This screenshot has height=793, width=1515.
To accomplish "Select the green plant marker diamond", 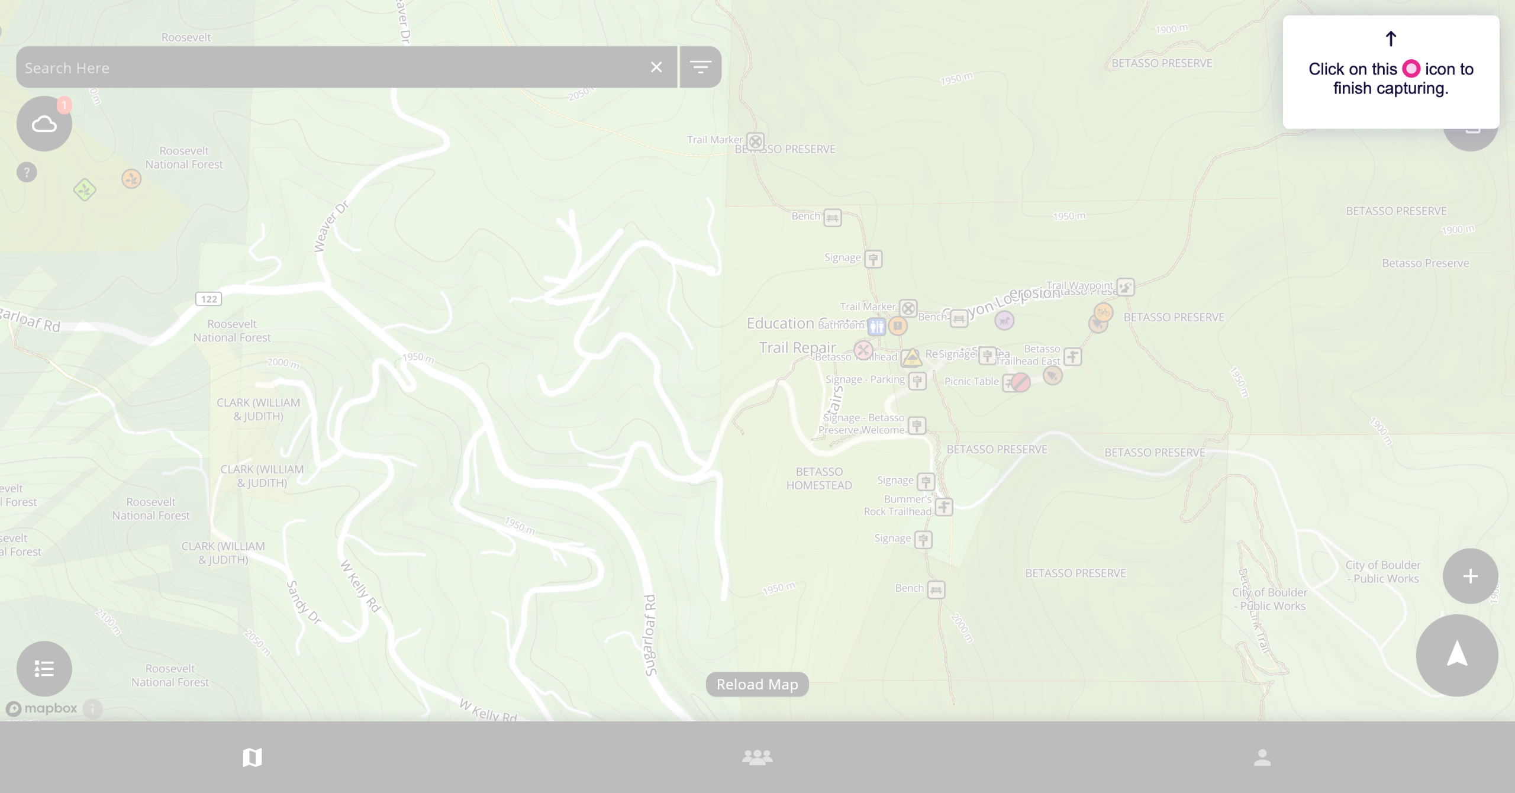I will [x=85, y=190].
